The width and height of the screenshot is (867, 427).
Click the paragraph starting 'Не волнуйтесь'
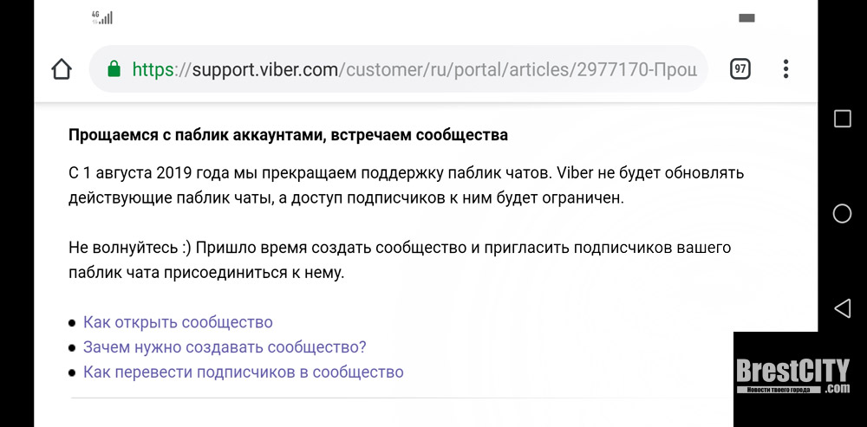[x=400, y=260]
